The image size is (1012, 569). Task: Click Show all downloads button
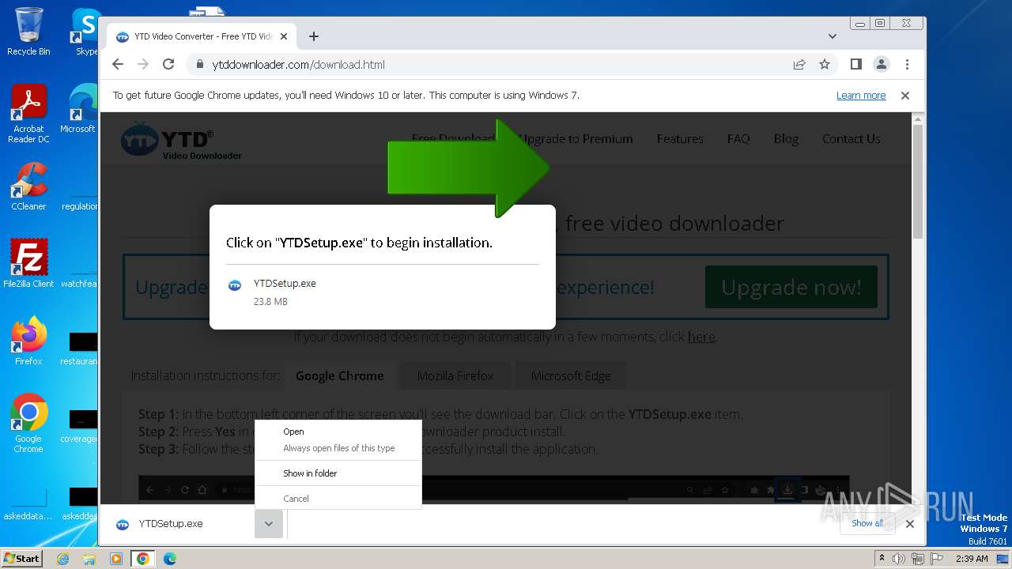(x=868, y=523)
